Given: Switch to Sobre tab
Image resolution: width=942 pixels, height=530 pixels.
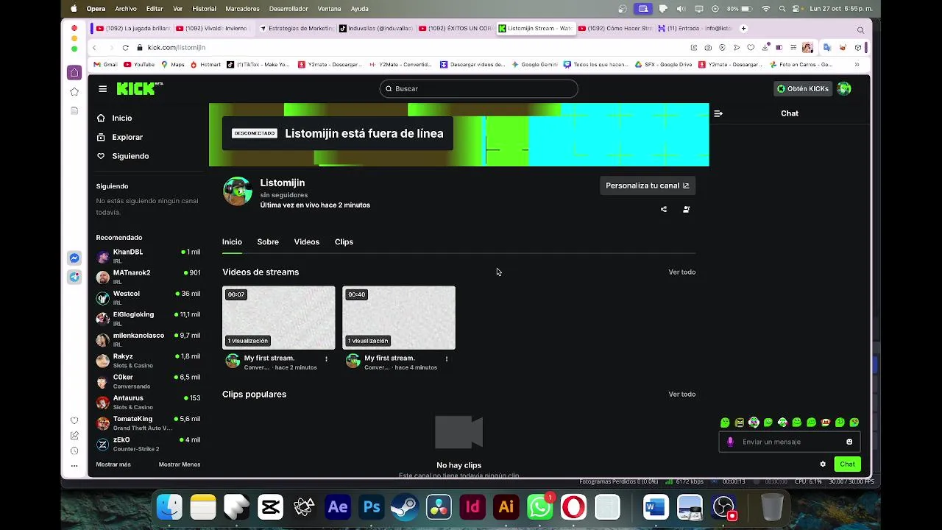Looking at the screenshot, I should [x=268, y=241].
